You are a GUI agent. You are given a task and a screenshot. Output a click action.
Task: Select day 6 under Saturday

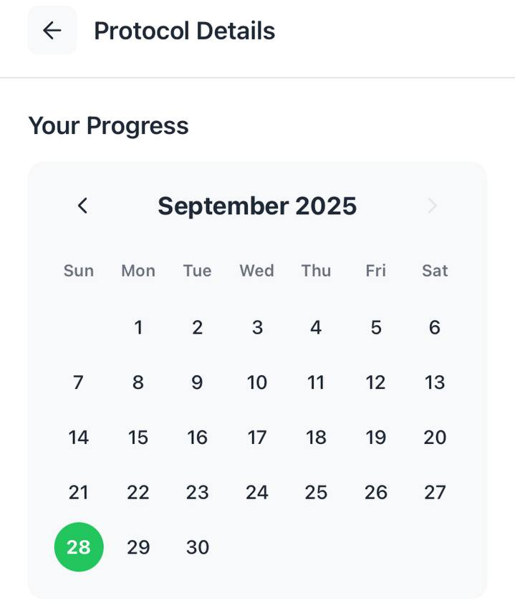click(x=435, y=327)
